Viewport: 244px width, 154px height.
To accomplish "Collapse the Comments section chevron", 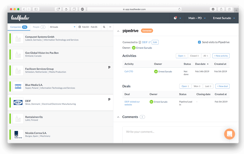I will [118, 117].
